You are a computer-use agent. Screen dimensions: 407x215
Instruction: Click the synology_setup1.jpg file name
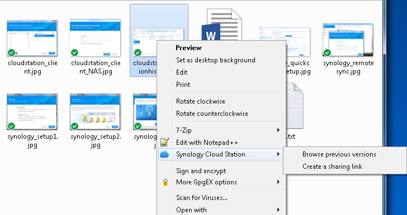pos(32,140)
